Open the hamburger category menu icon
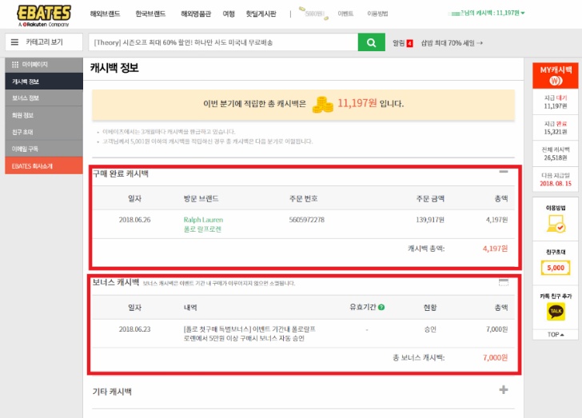This screenshot has width=582, height=418. point(15,42)
